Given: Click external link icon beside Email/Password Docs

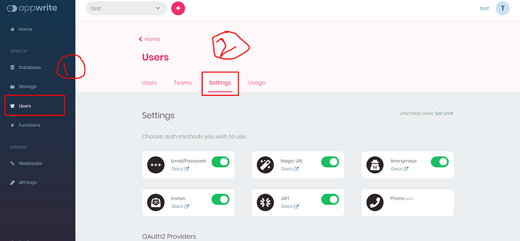Looking at the screenshot, I should coord(187,169).
